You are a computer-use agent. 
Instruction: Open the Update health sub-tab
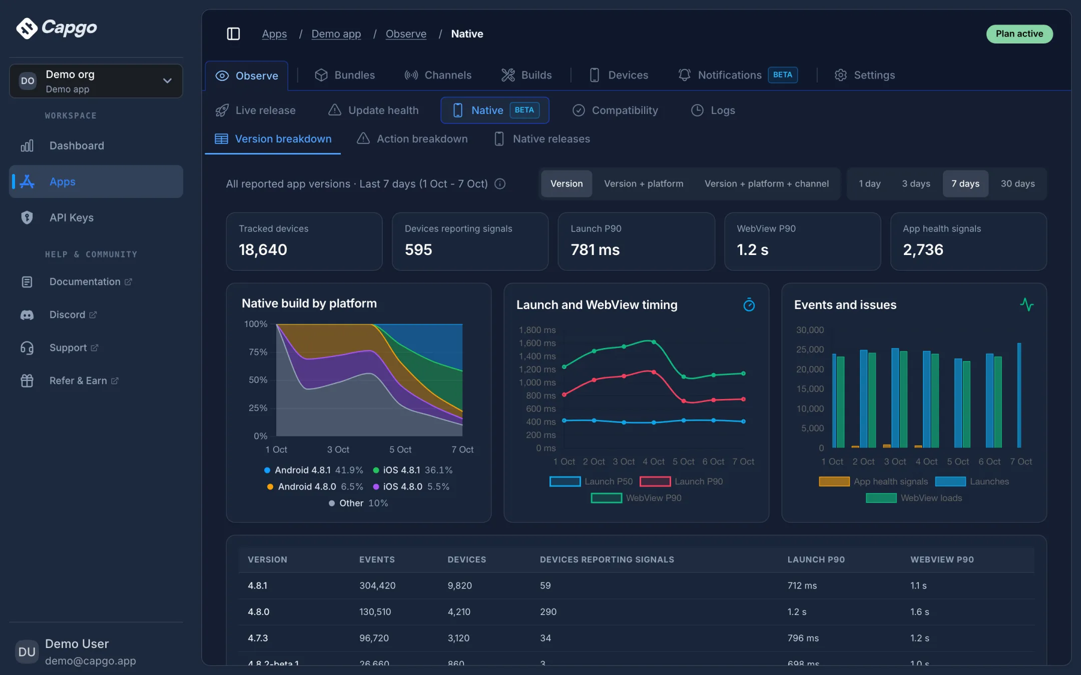(373, 110)
